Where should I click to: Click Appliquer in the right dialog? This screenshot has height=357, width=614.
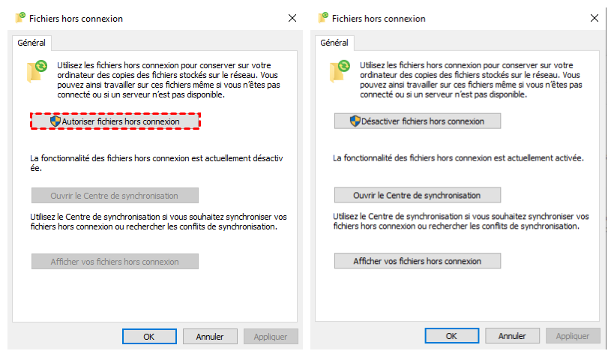click(x=572, y=336)
